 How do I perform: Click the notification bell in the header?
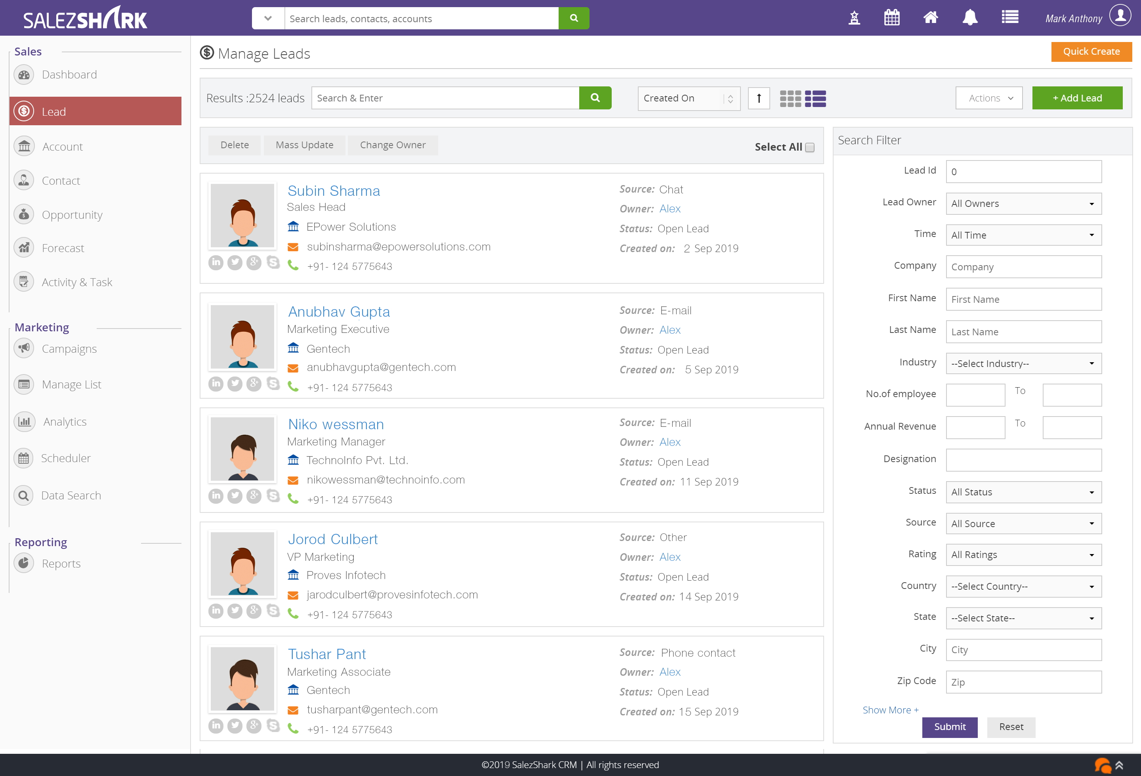tap(970, 18)
